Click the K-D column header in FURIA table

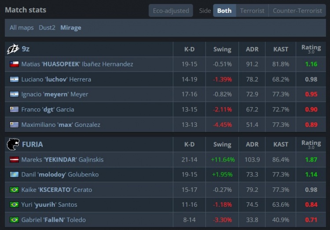pyautogui.click(x=189, y=144)
